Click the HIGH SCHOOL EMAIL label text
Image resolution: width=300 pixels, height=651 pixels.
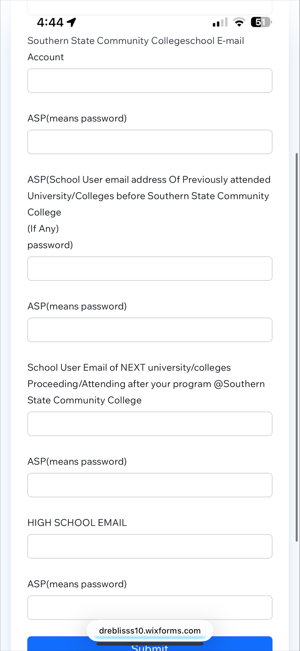coord(77,523)
